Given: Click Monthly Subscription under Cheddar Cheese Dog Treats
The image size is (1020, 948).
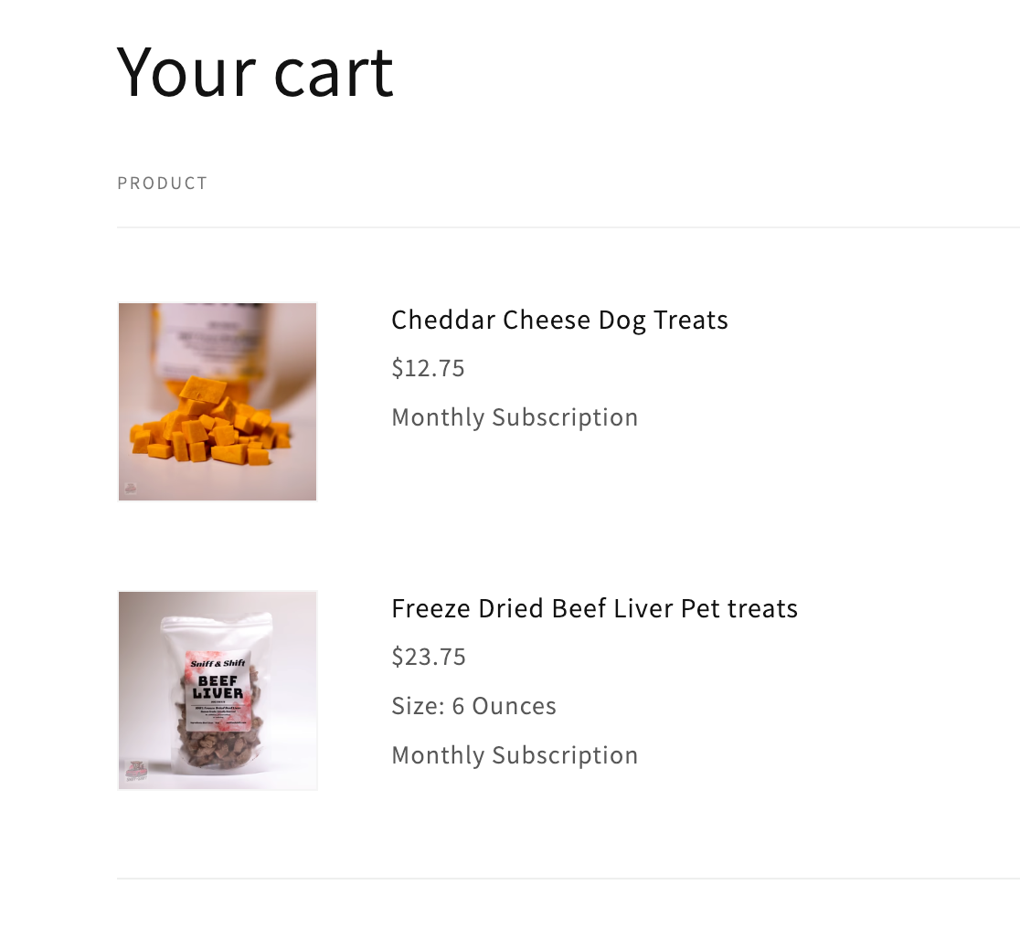Looking at the screenshot, I should (x=515, y=417).
